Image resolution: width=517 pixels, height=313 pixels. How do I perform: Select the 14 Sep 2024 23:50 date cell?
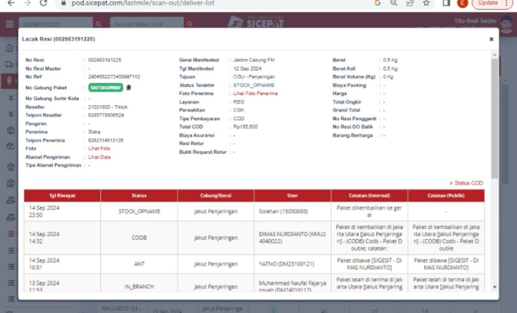point(62,212)
